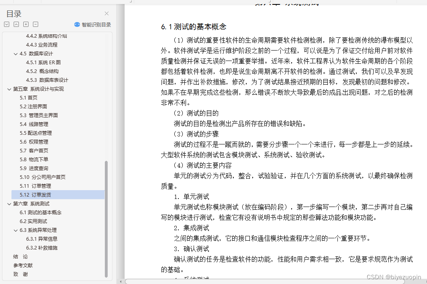The image size is (427, 284).
Task: Go to 4.5.2 概念结构
Action: 42,71
